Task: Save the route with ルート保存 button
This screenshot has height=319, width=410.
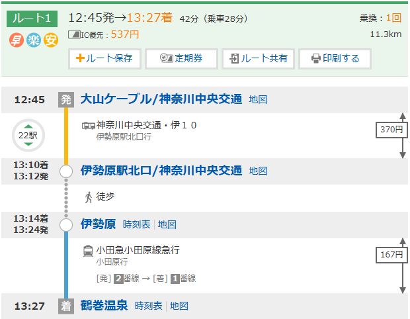Action: 104,58
